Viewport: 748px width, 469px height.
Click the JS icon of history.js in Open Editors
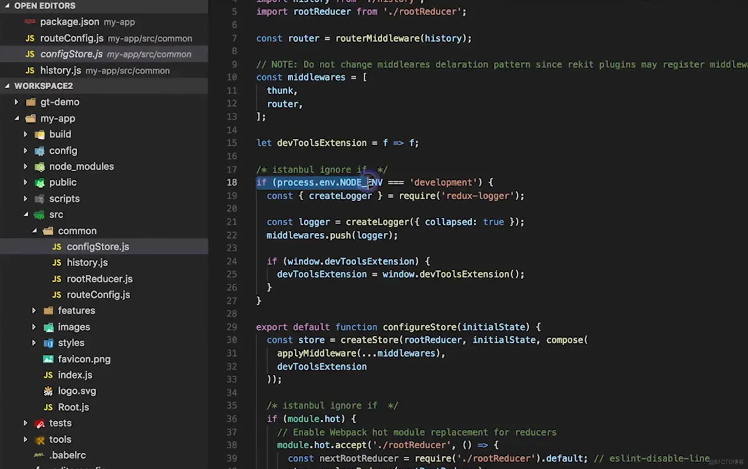(x=30, y=71)
